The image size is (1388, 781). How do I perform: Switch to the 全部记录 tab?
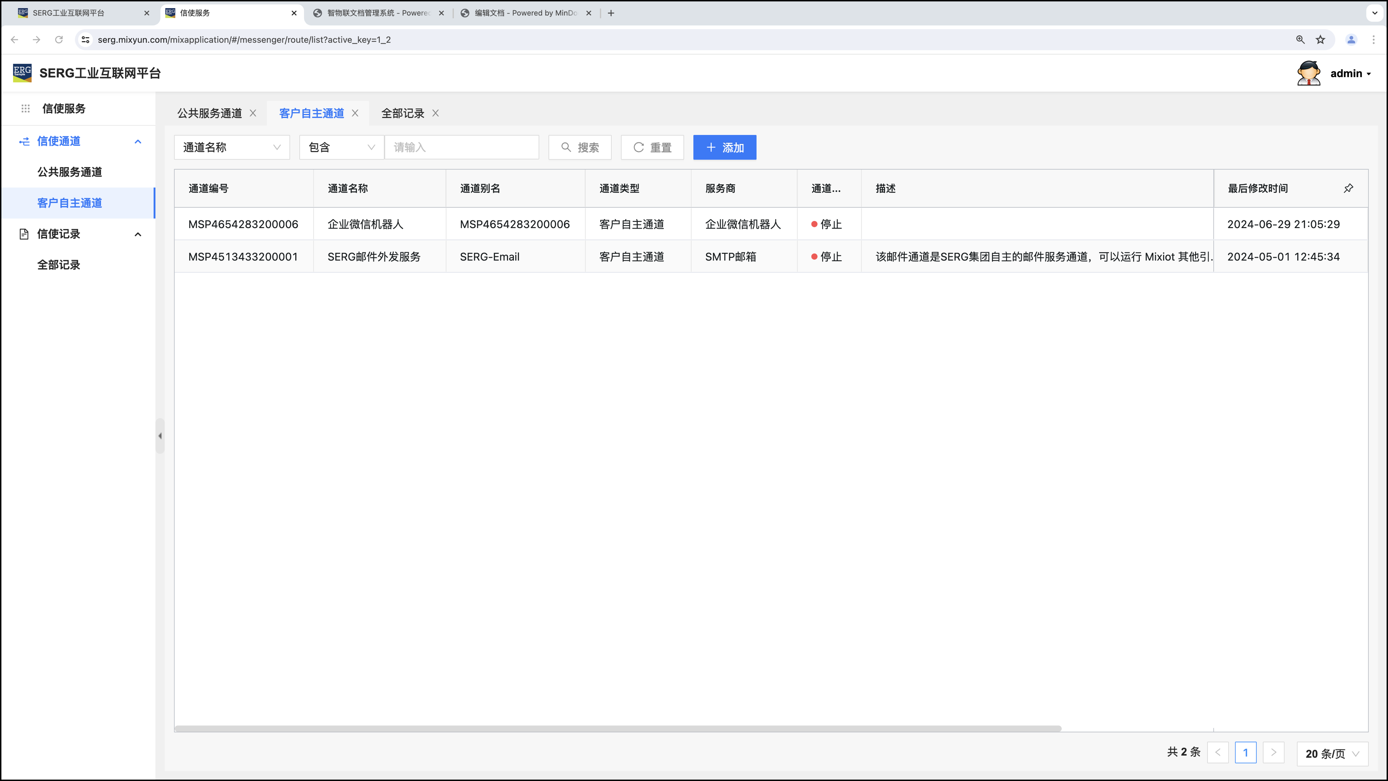(x=403, y=113)
